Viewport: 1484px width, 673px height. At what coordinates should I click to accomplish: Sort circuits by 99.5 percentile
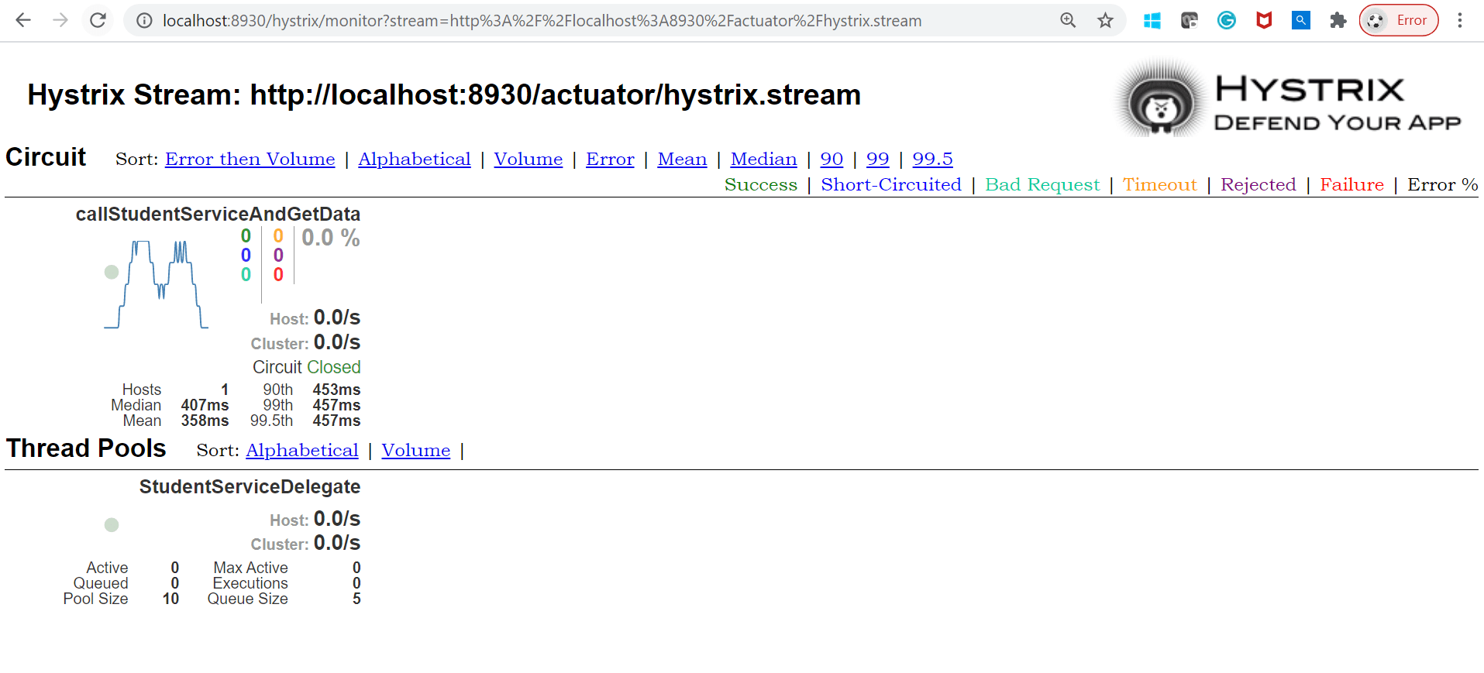coord(932,159)
